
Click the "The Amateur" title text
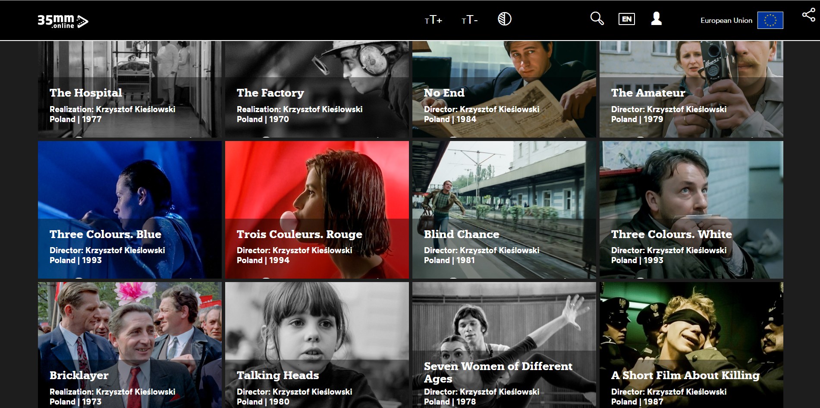coord(648,93)
